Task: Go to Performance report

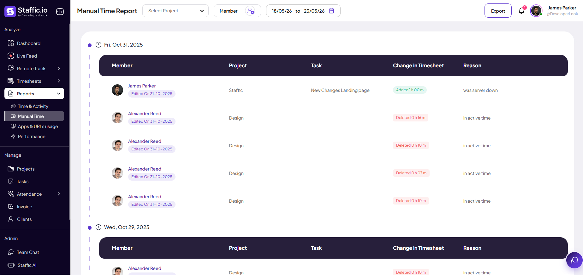Action: click(32, 136)
